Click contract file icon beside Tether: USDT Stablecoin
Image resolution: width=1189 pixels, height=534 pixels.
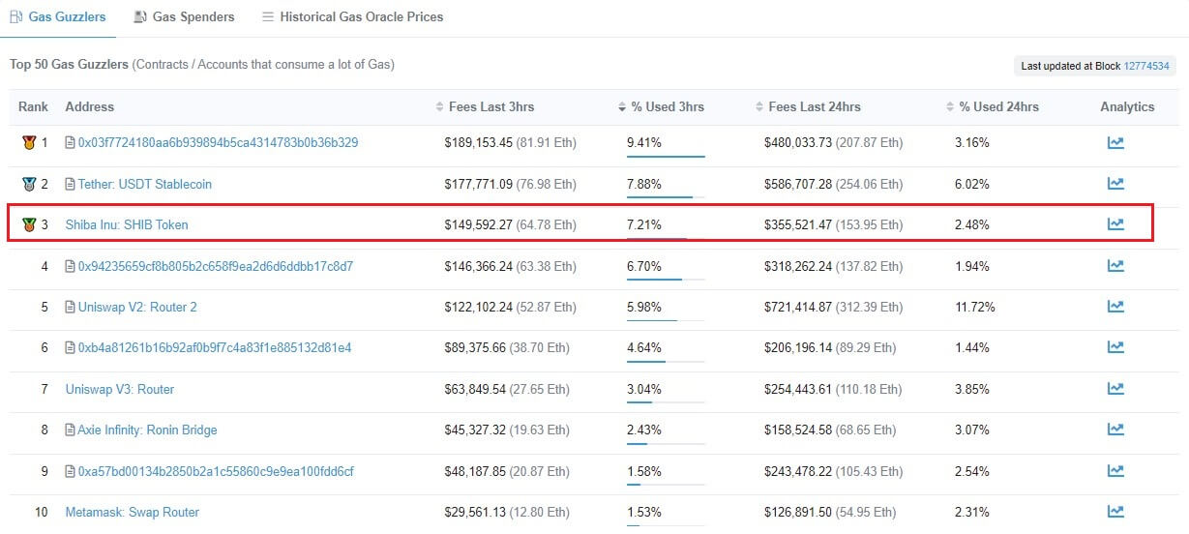tap(70, 184)
